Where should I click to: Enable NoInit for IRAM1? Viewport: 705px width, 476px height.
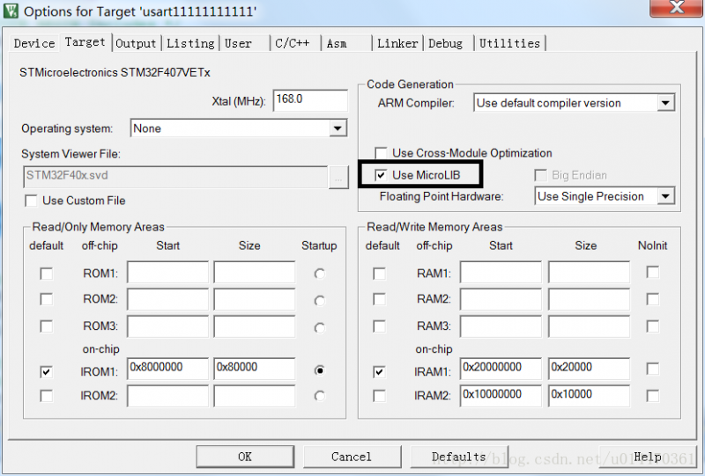click(x=653, y=369)
